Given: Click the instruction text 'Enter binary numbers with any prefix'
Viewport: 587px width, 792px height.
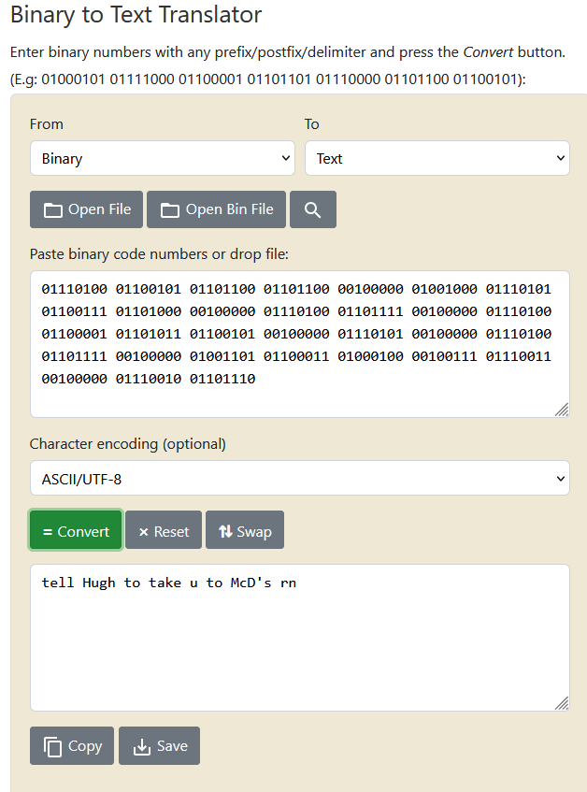Looking at the screenshot, I should [288, 52].
